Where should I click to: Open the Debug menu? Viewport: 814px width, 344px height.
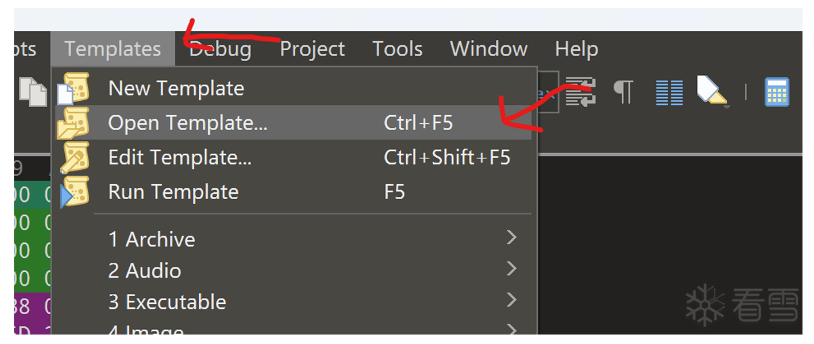click(x=220, y=49)
